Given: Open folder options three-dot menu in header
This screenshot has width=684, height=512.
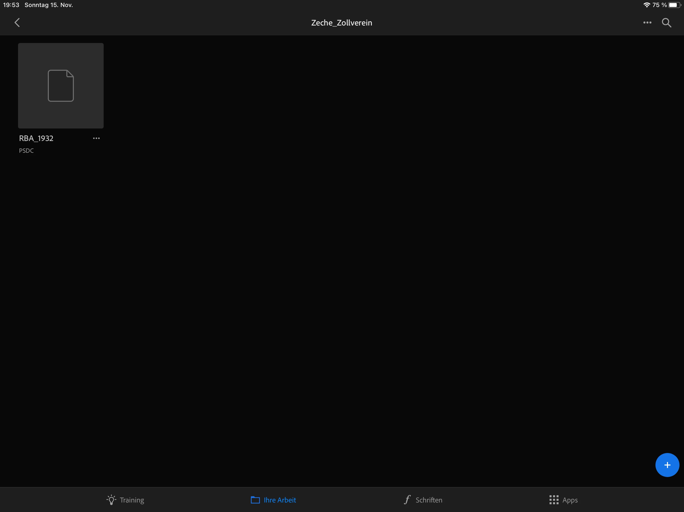Looking at the screenshot, I should coord(647,22).
